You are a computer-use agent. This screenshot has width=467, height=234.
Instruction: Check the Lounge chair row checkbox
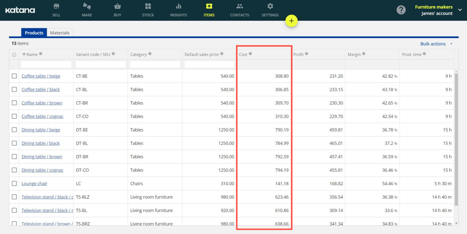[x=14, y=183]
